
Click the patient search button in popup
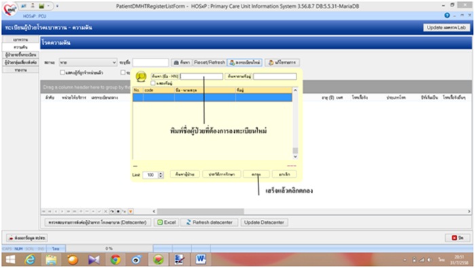[185, 174]
